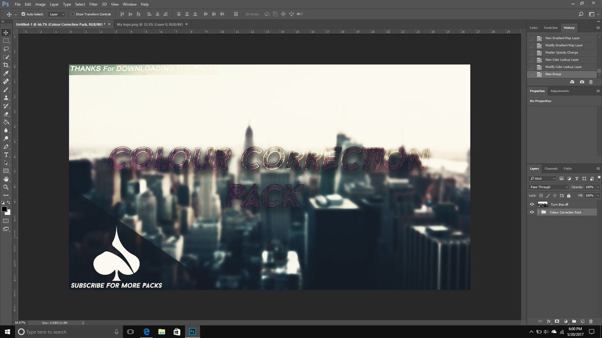Select Modify Color Lookup Layer history state
This screenshot has width=602, height=338.
pos(562,67)
